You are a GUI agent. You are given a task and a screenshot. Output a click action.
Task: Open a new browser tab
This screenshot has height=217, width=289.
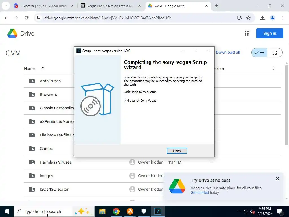[217, 6]
